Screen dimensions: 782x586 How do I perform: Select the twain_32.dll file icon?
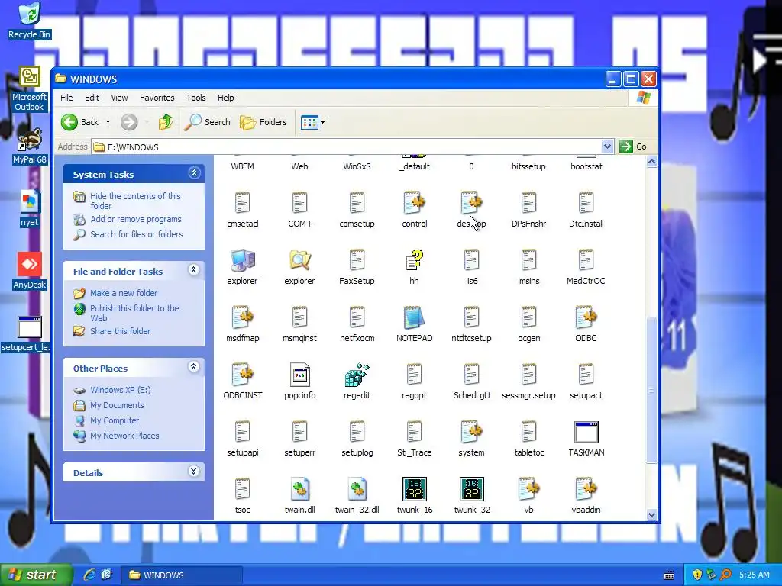[357, 489]
